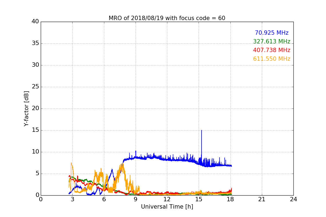Click the x-axis tick label 21

(262, 199)
